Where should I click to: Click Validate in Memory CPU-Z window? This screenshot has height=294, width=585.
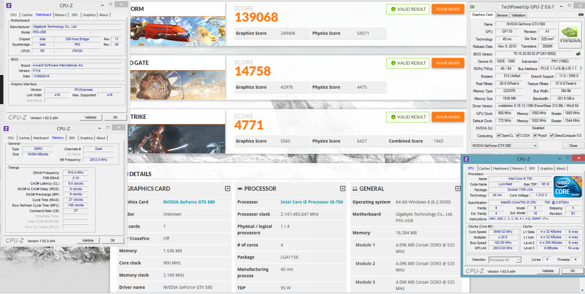pyautogui.click(x=88, y=240)
